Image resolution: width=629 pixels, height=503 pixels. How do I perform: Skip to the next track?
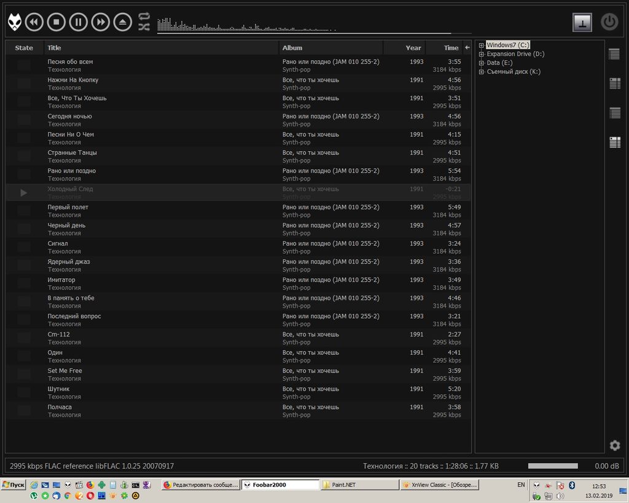(x=100, y=21)
